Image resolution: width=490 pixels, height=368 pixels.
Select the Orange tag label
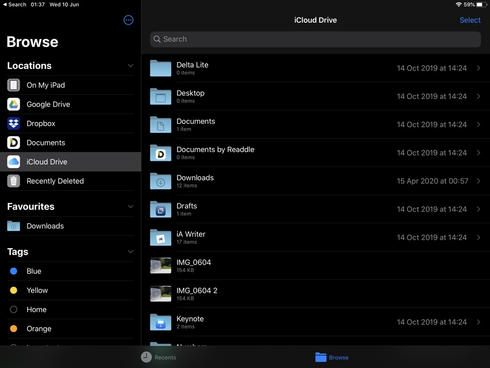click(39, 329)
